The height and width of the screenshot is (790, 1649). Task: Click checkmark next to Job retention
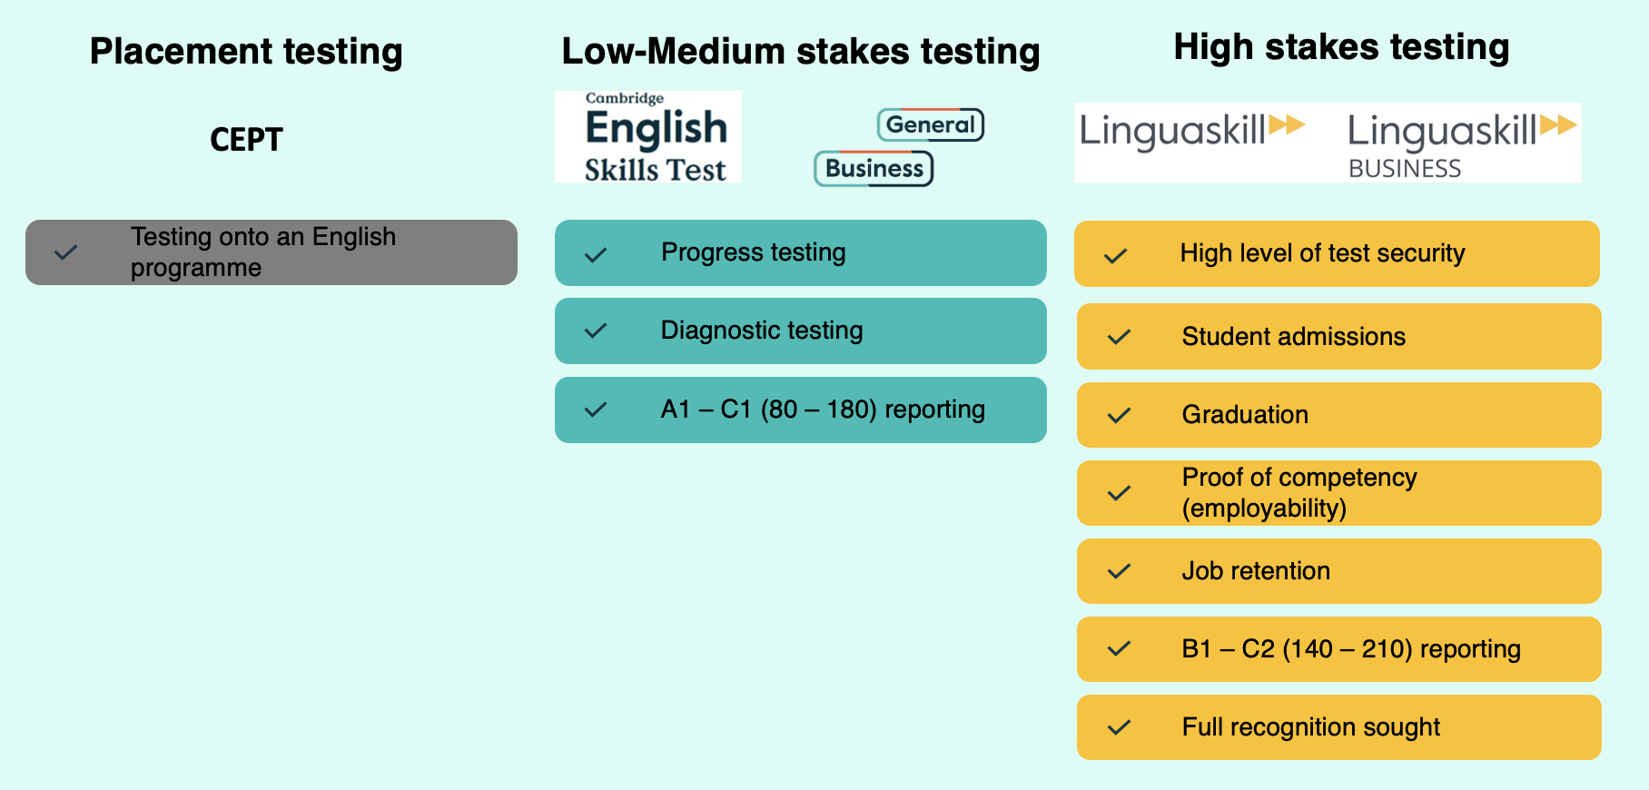pos(1120,571)
